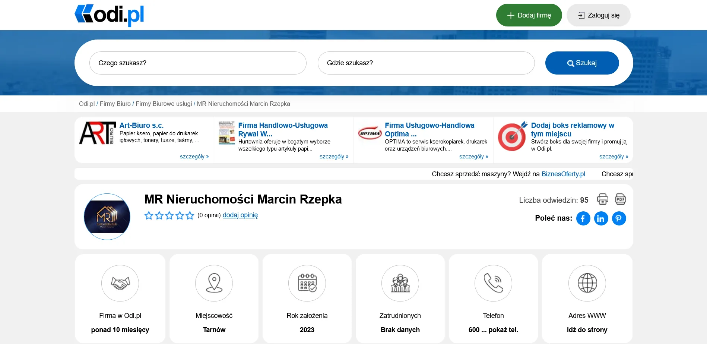Click the Odi.pl logo
This screenshot has height=344, width=707.
(109, 15)
